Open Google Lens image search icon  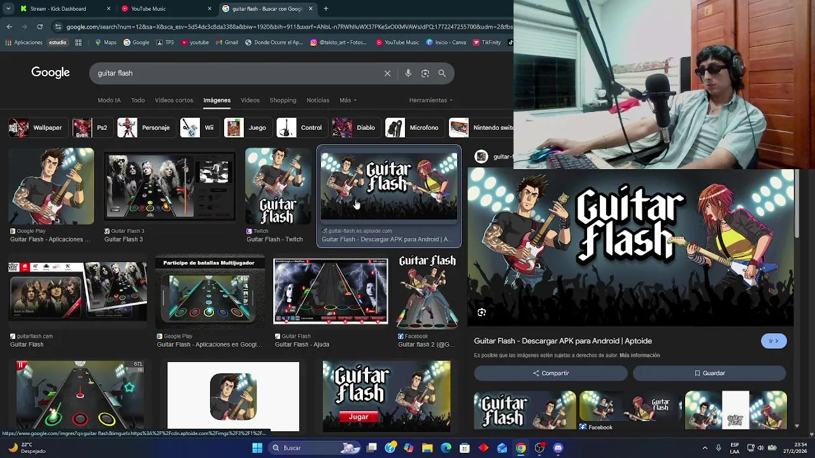[x=425, y=73]
